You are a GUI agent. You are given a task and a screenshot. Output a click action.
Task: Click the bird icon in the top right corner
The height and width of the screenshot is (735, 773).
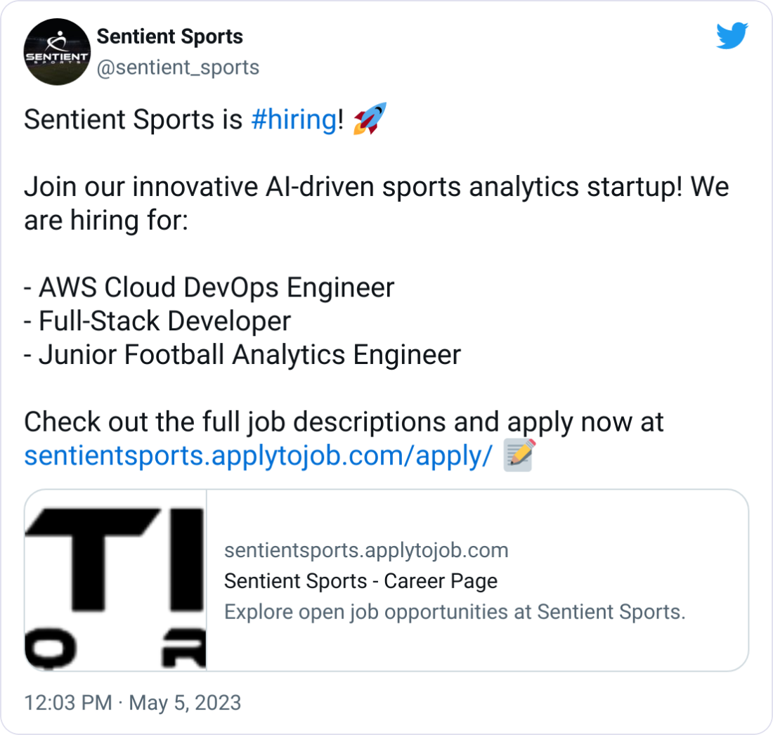(x=734, y=35)
